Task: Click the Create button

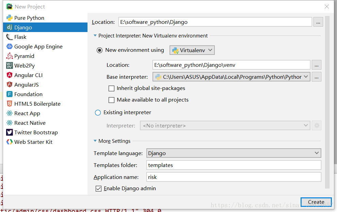Action: coord(316,202)
